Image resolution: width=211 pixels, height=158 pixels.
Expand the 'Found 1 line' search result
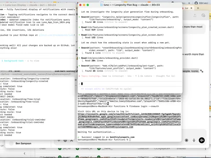click(105, 53)
